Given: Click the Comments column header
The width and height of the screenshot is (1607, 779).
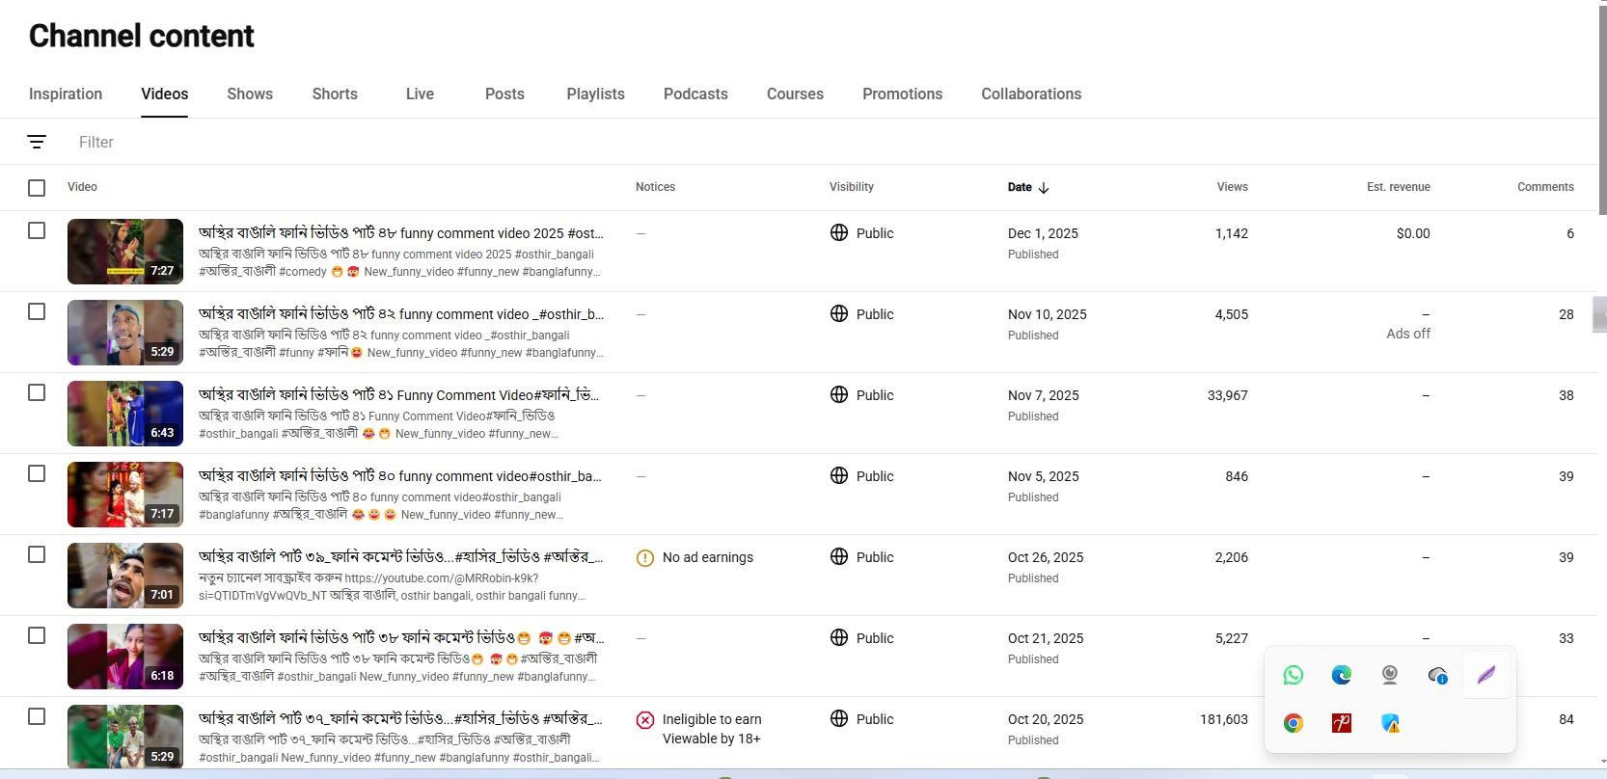Looking at the screenshot, I should click(1545, 187).
